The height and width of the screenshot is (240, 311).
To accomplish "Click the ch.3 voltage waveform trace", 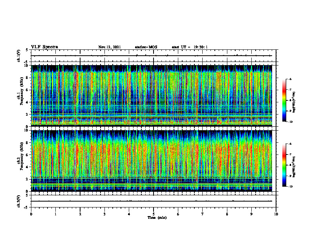I will (x=152, y=201).
